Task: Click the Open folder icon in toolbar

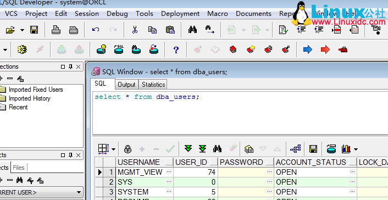Action: (10, 30)
